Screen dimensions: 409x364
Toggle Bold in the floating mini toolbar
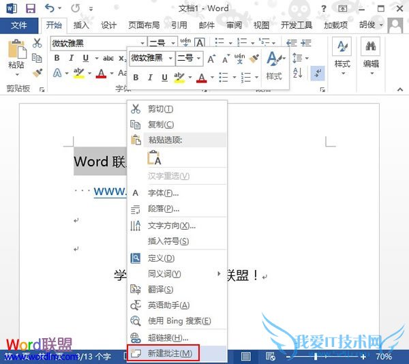pyautogui.click(x=136, y=78)
